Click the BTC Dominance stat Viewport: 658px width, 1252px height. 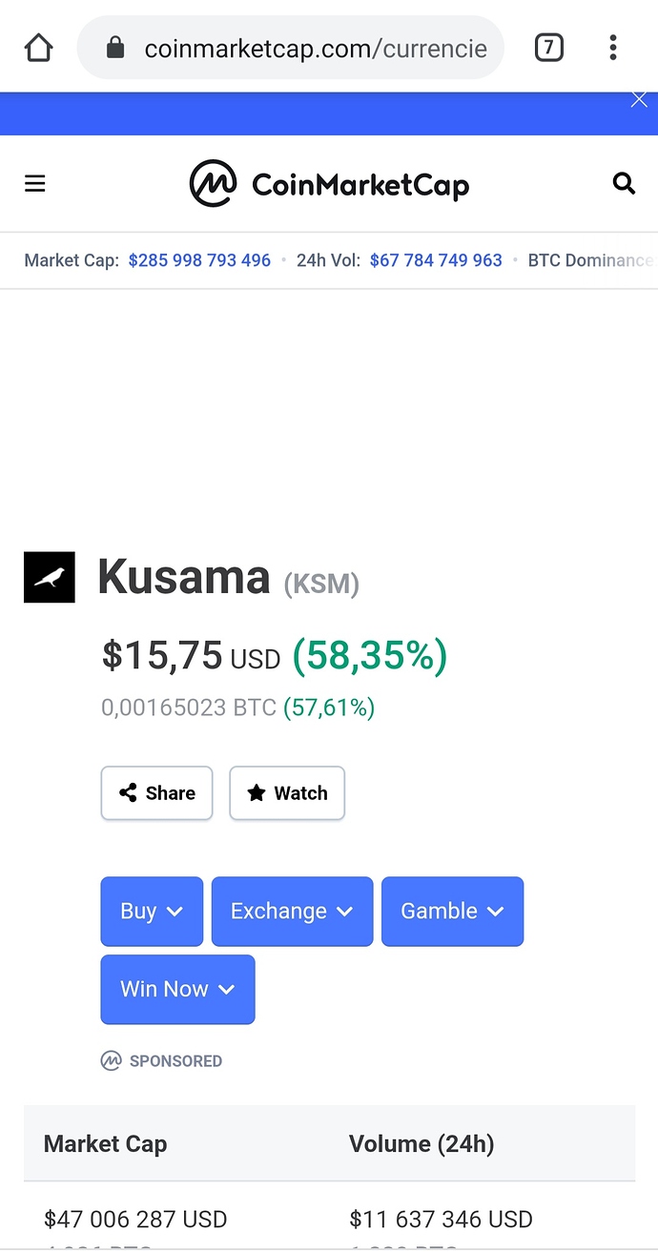[591, 260]
